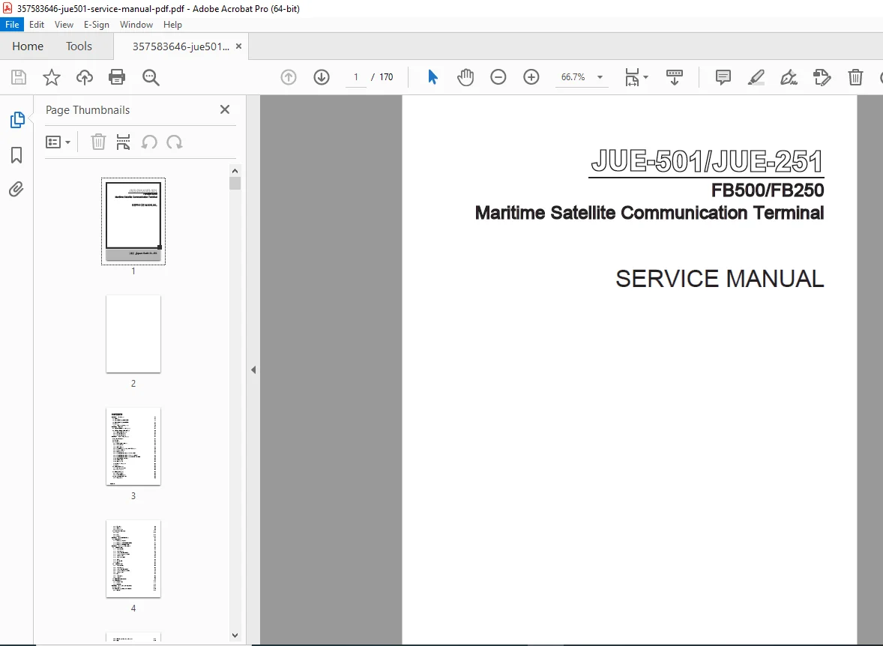The height and width of the screenshot is (646, 883).
Task: Click the 66.7% zoom value field
Action: pyautogui.click(x=573, y=77)
